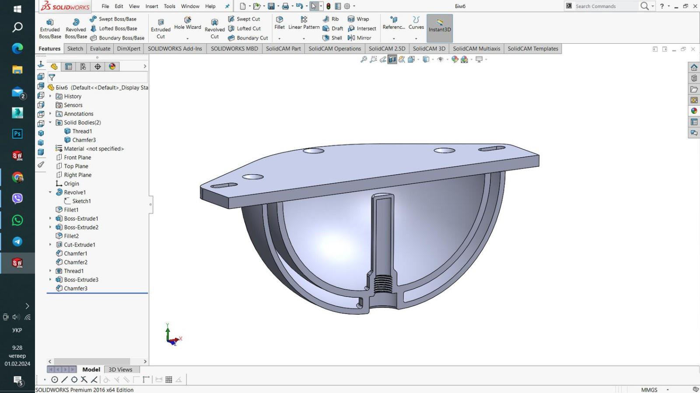The height and width of the screenshot is (393, 700).
Task: Pin the menu bar with the pushpin
Action: (x=227, y=6)
